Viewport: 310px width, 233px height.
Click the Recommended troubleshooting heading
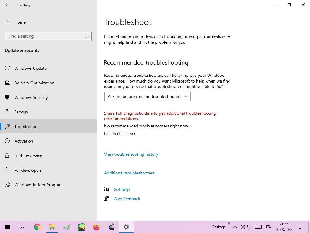(x=146, y=62)
